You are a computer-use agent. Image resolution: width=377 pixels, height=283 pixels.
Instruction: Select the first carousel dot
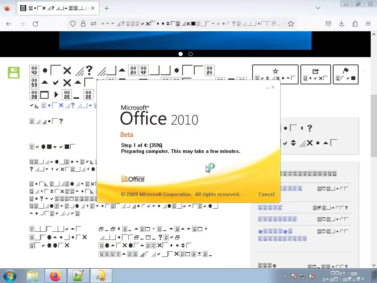(180, 54)
